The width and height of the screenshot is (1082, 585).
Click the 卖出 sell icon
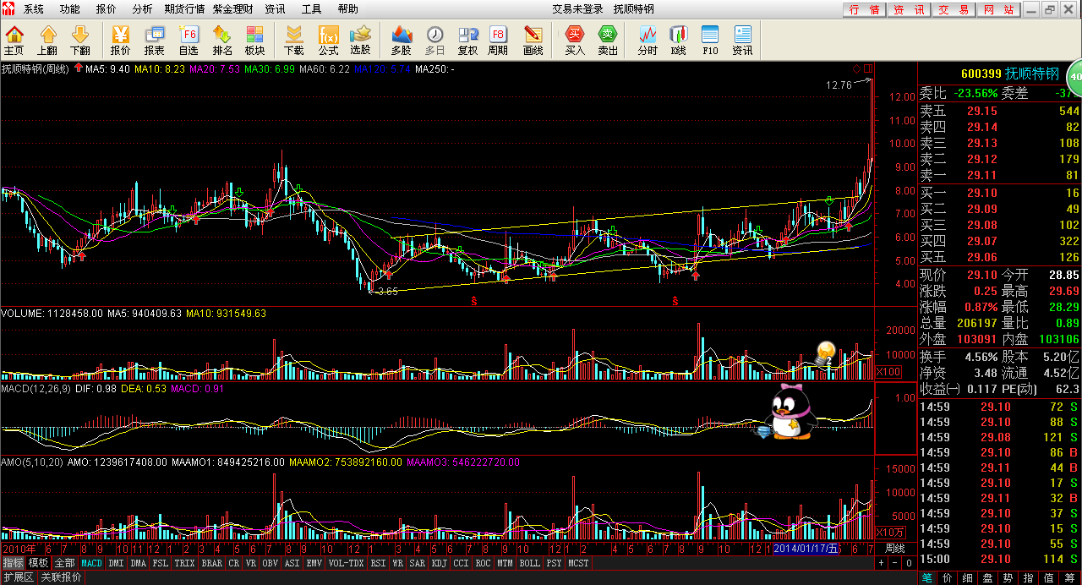(608, 40)
